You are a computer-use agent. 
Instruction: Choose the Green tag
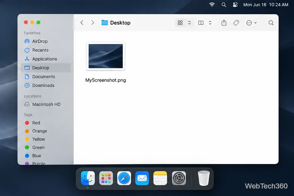click(46, 148)
